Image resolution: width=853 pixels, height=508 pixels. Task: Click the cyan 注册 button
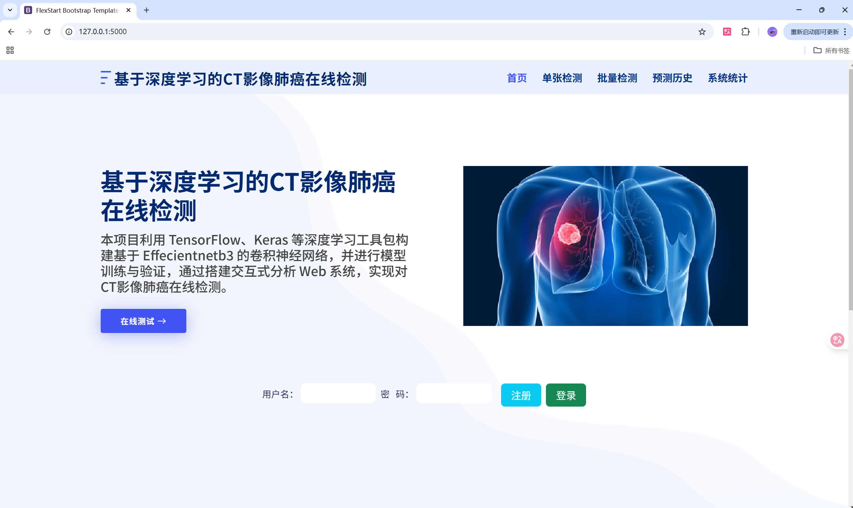[x=521, y=395]
